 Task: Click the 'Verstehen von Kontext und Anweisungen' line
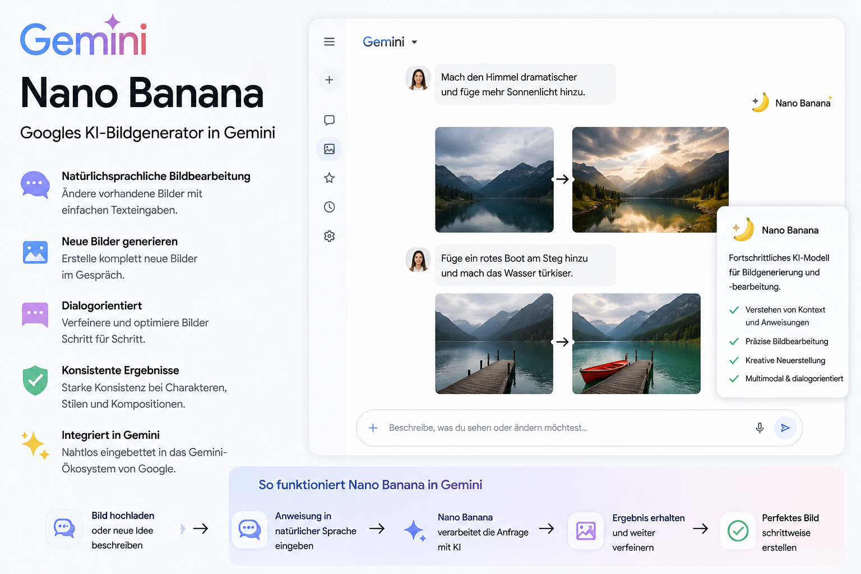tap(785, 316)
